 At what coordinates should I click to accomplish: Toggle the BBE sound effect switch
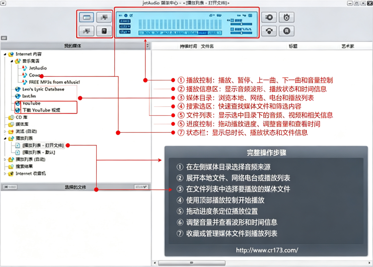pyautogui.click(x=232, y=20)
